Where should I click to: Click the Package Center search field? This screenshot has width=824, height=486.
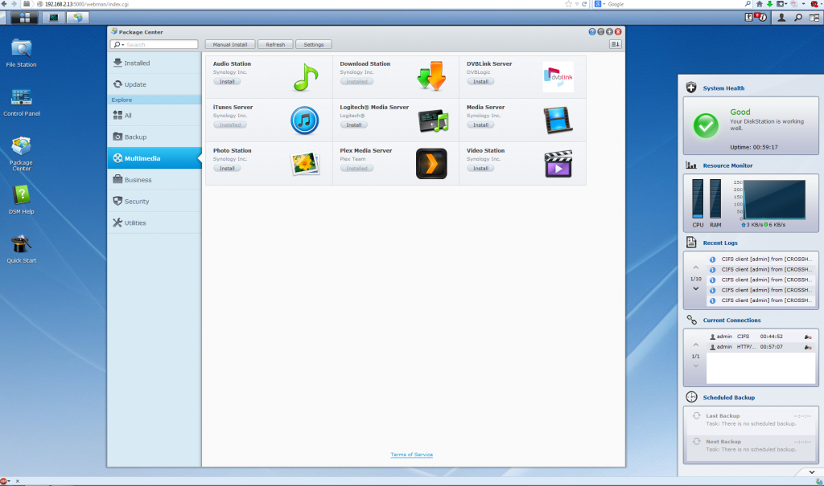(x=154, y=45)
